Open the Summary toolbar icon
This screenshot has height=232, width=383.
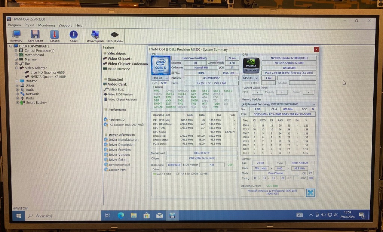pyautogui.click(x=16, y=36)
